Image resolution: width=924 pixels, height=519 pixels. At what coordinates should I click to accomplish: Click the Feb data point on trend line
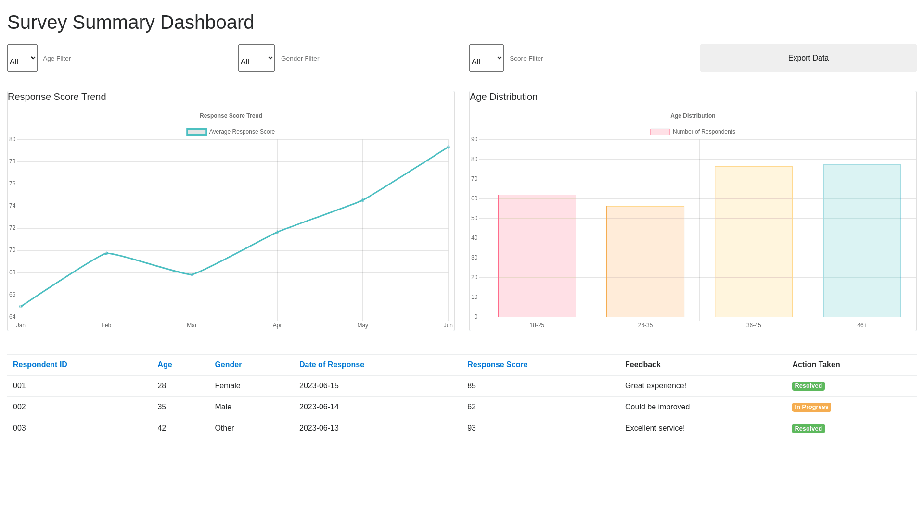[106, 253]
